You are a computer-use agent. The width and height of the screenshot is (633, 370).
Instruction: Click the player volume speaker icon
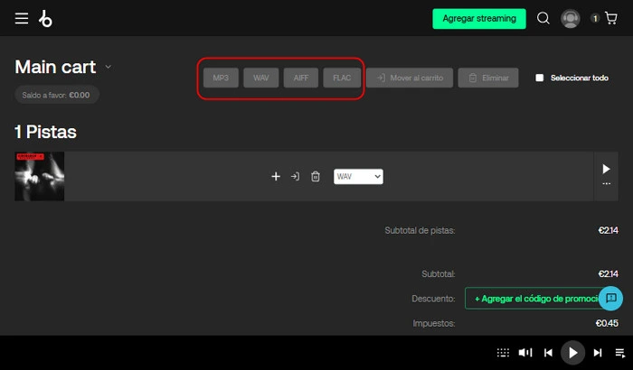point(525,353)
